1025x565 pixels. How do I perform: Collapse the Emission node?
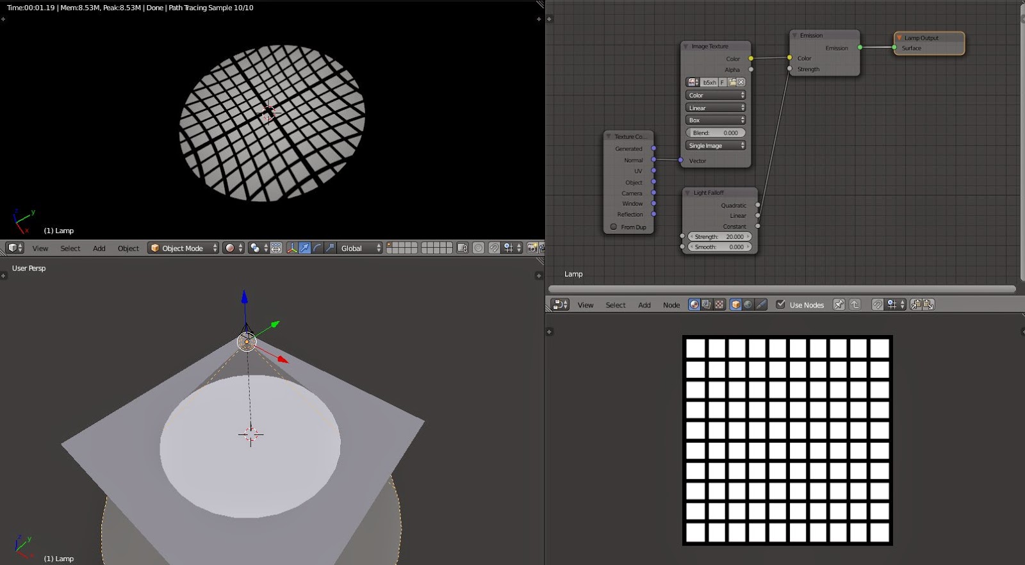click(x=794, y=35)
